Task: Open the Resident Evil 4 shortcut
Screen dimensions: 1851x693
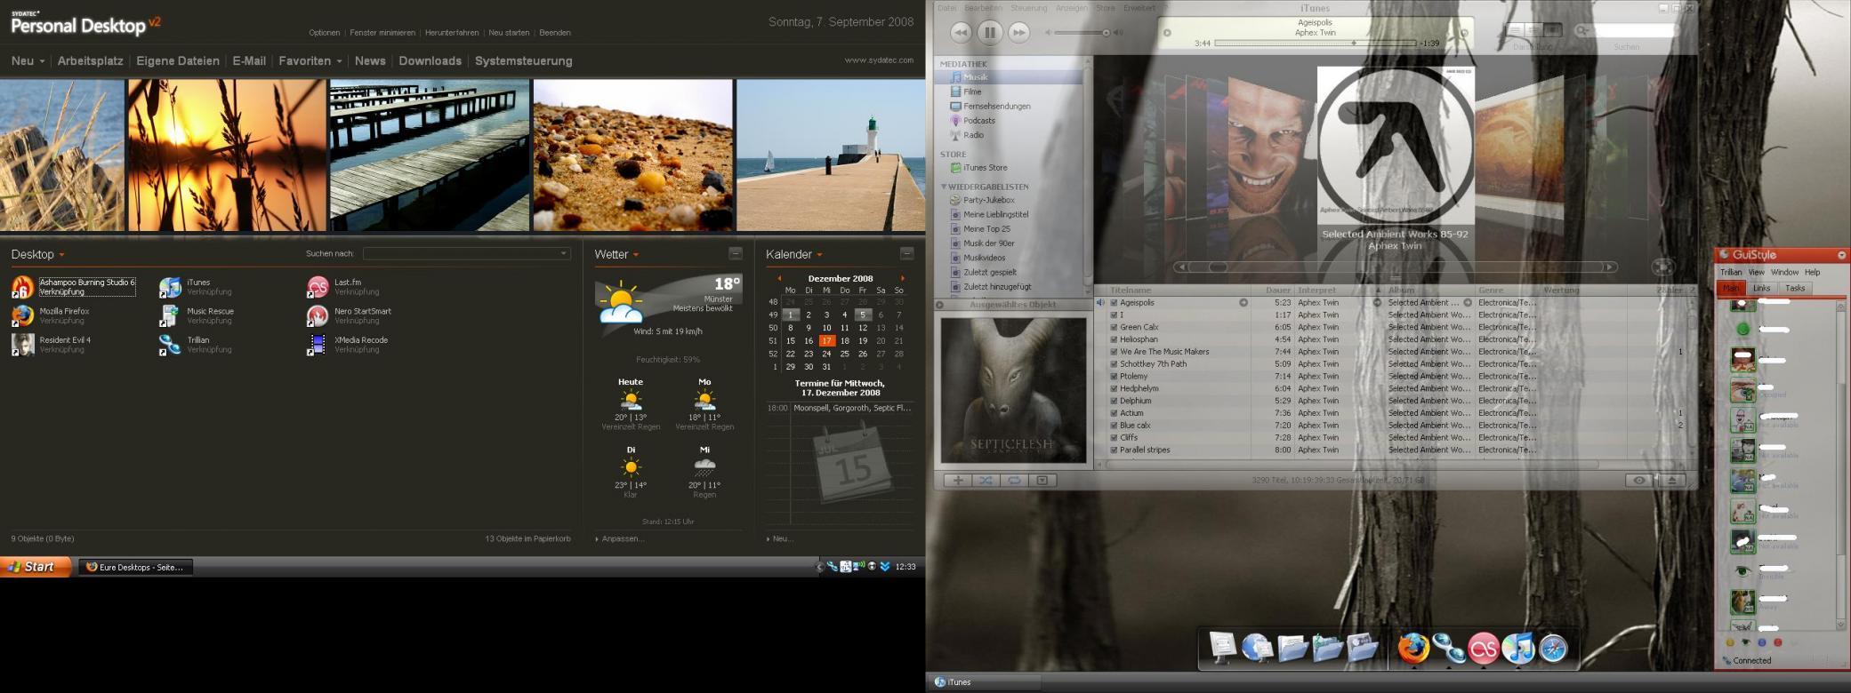Action: point(52,344)
